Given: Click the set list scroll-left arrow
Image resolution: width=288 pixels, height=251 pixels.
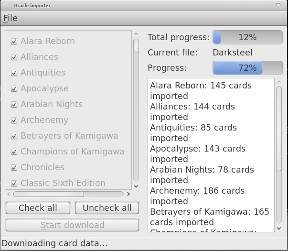Looking at the screenshot, I should [x=9, y=194].
